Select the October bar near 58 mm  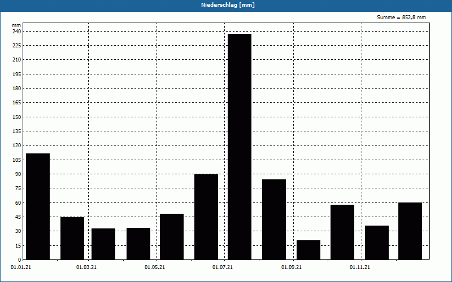coord(342,232)
